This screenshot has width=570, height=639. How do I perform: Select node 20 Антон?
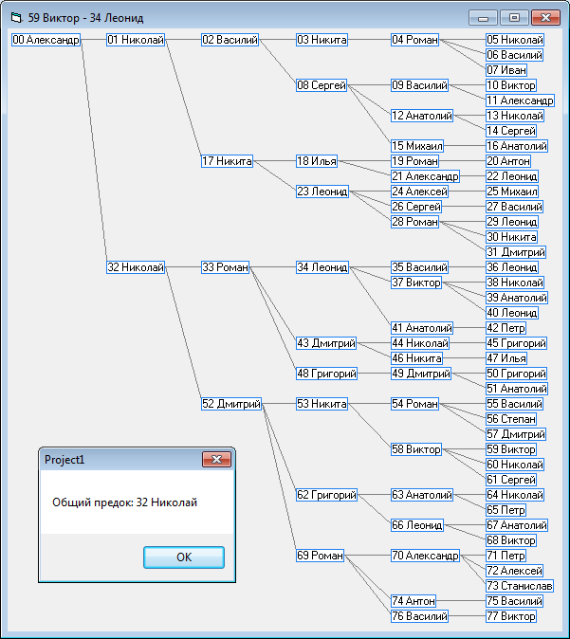tap(508, 161)
